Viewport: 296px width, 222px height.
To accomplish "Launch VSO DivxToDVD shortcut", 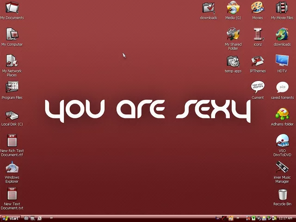I will click(x=282, y=145).
